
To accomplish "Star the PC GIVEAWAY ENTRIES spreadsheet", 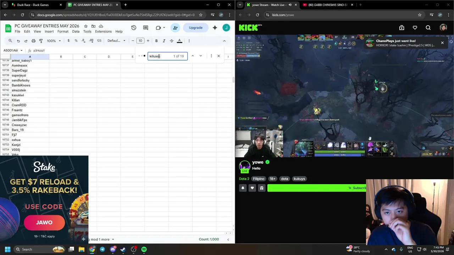I will 85,26.
